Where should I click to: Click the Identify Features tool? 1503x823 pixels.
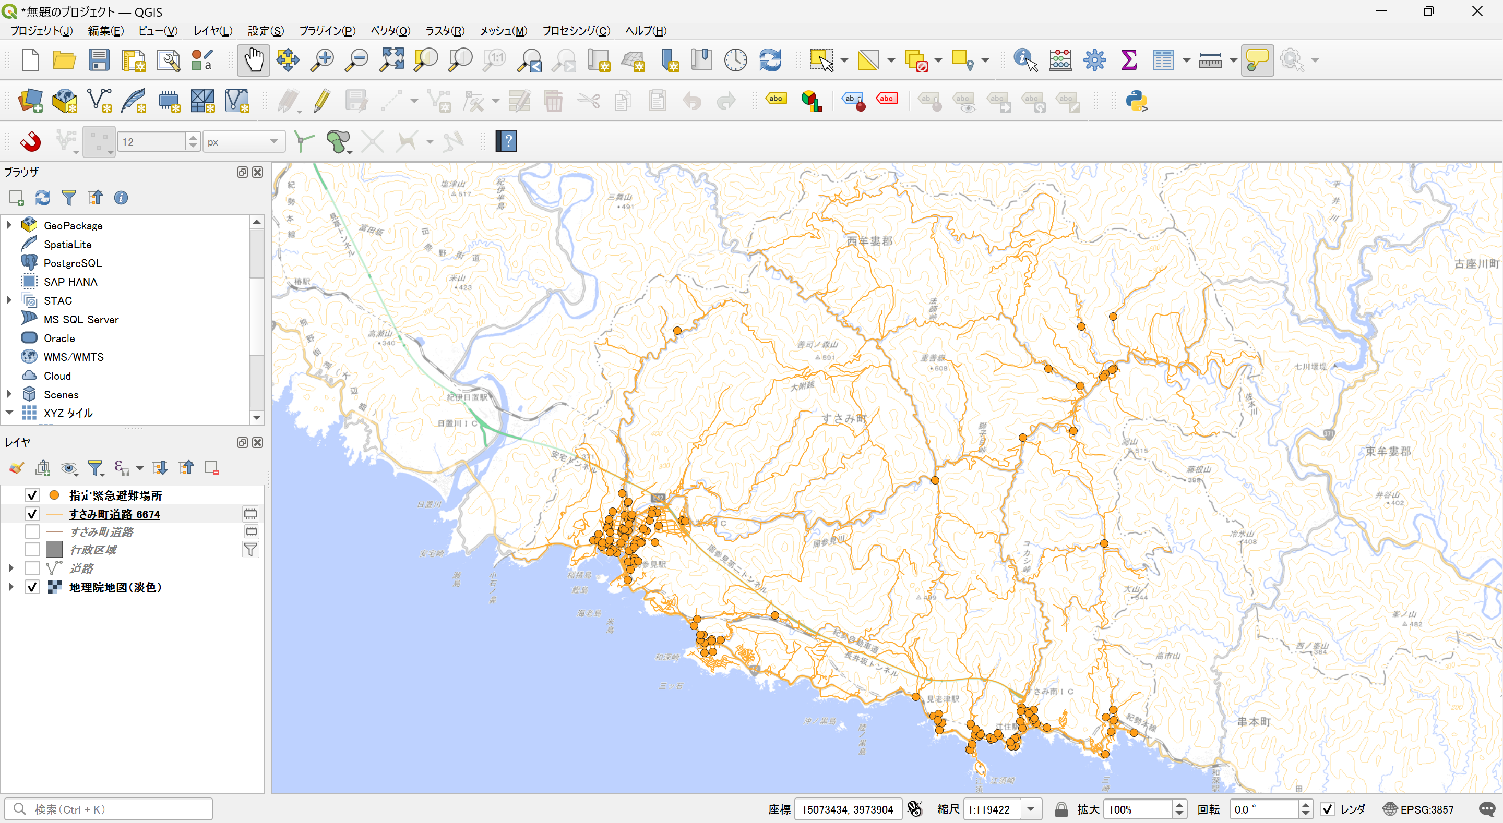point(1024,60)
